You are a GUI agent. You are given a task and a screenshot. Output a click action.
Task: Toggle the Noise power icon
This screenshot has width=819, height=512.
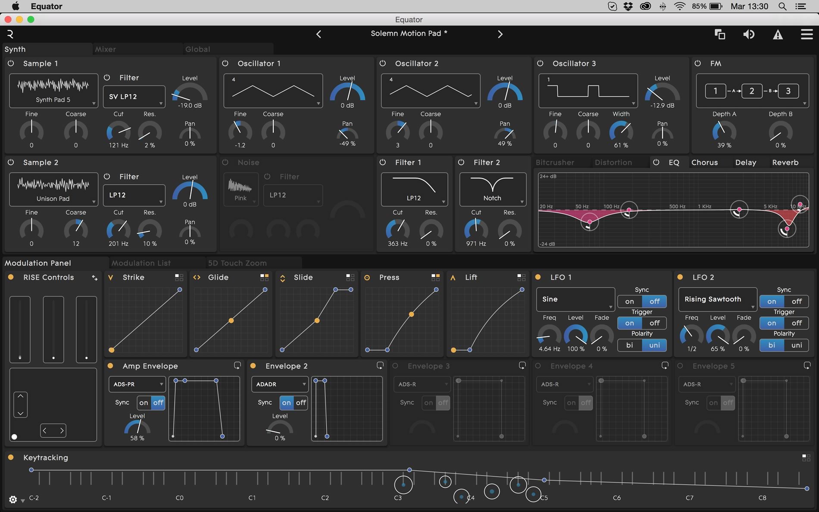[225, 162]
